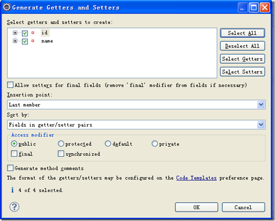Image resolution: width=275 pixels, height=221 pixels.
Task: Click the help question mark icon
Action: click(14, 207)
